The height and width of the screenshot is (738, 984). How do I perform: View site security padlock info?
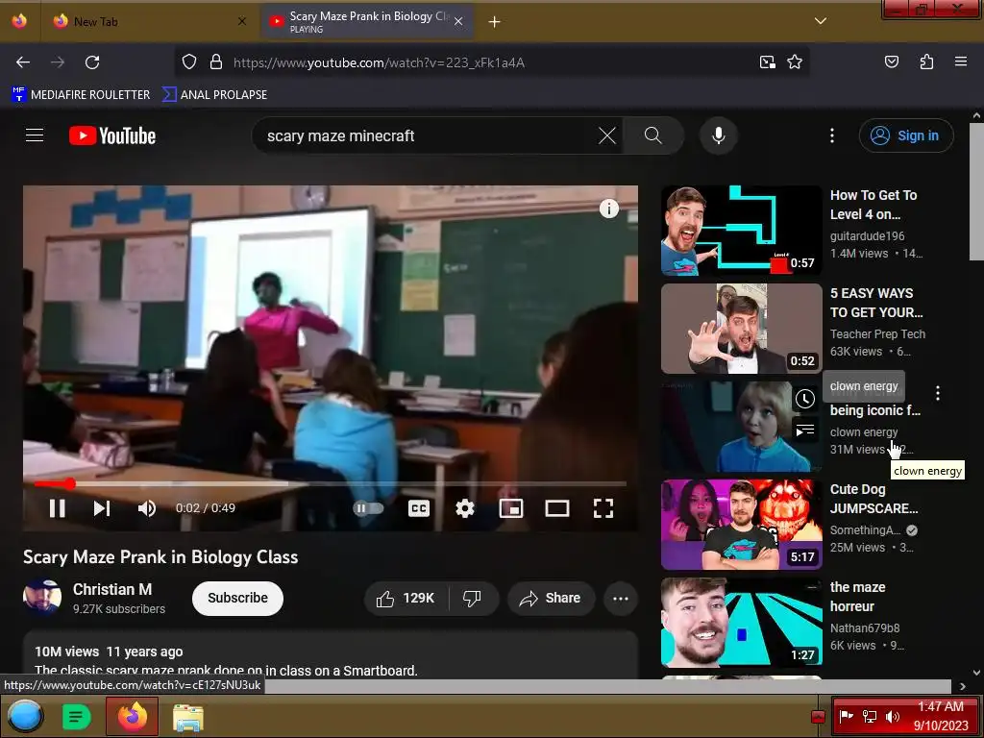click(216, 62)
